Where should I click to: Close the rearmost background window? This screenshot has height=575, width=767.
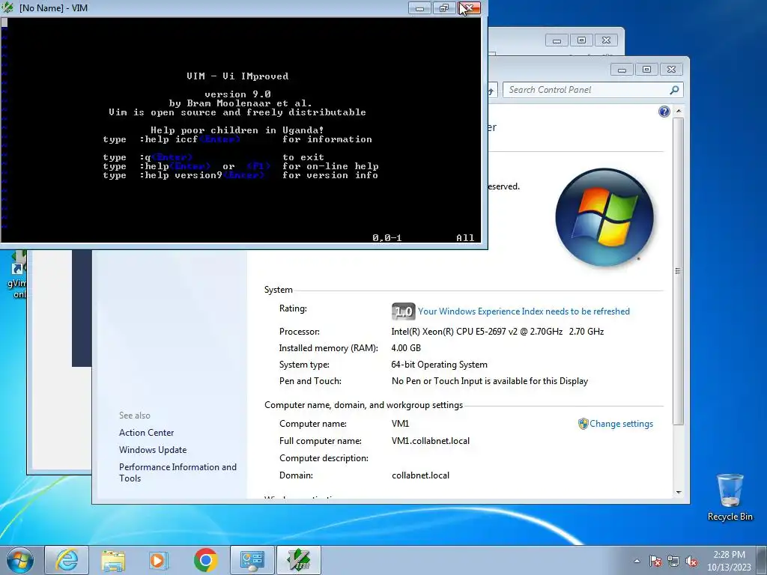pyautogui.click(x=607, y=40)
